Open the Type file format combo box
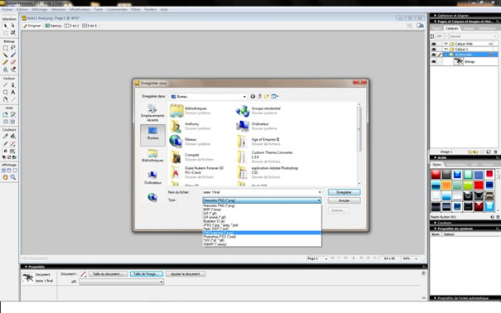501x313 pixels. (x=262, y=200)
